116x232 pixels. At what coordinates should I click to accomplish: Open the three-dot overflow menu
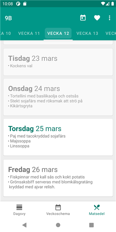pos(110,18)
